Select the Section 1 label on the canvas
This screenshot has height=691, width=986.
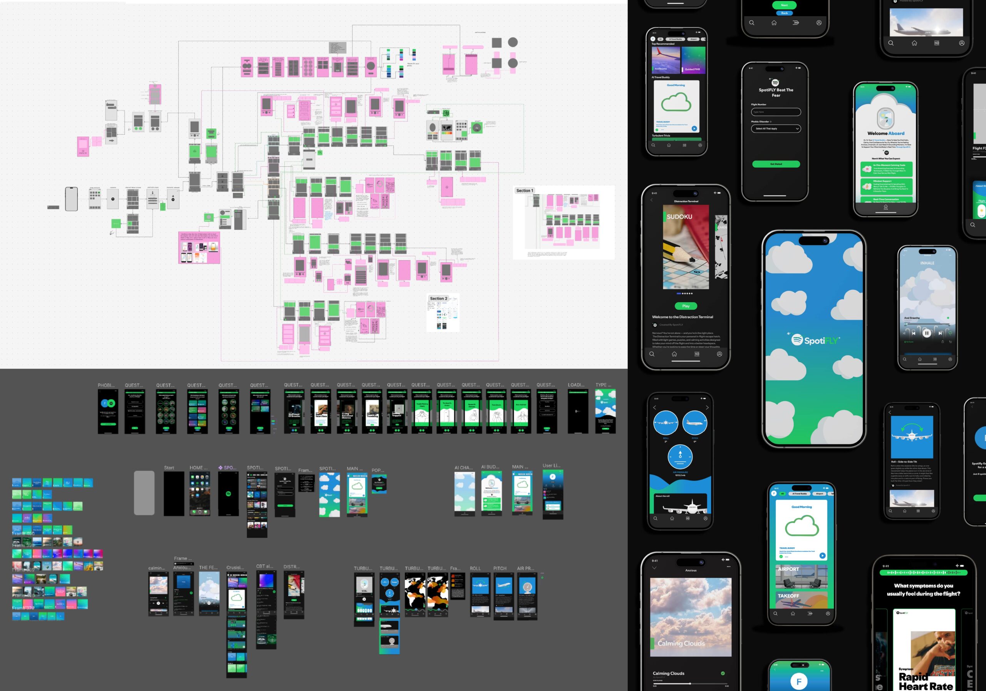click(x=524, y=191)
